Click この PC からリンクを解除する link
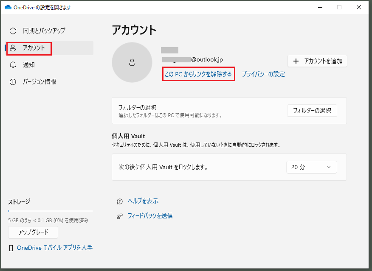Viewport: 372px width, 271px height. 198,74
